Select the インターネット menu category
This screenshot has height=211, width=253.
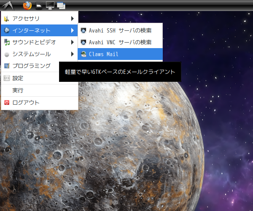click(39, 30)
